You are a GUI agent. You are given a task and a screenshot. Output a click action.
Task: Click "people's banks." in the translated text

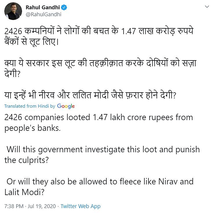tap(32, 128)
